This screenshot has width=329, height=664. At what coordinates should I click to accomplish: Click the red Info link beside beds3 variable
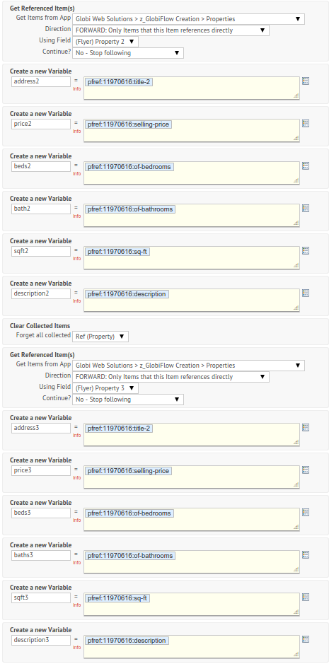pyautogui.click(x=76, y=520)
